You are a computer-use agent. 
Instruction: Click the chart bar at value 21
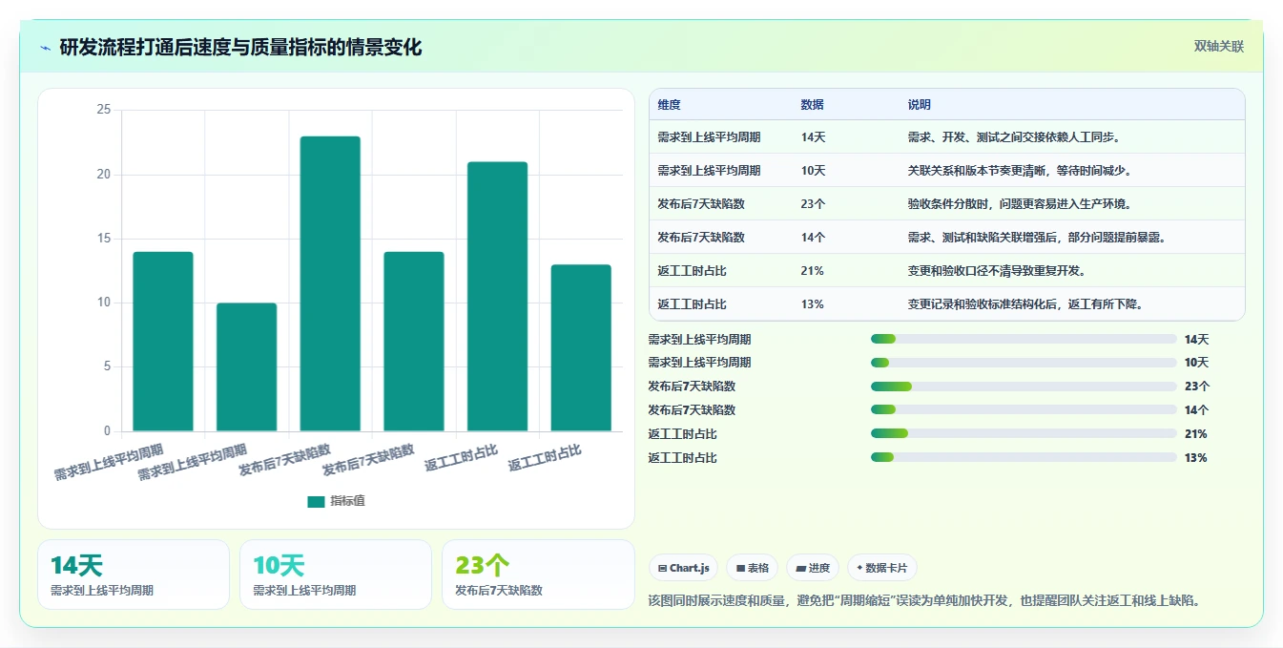tap(497, 297)
